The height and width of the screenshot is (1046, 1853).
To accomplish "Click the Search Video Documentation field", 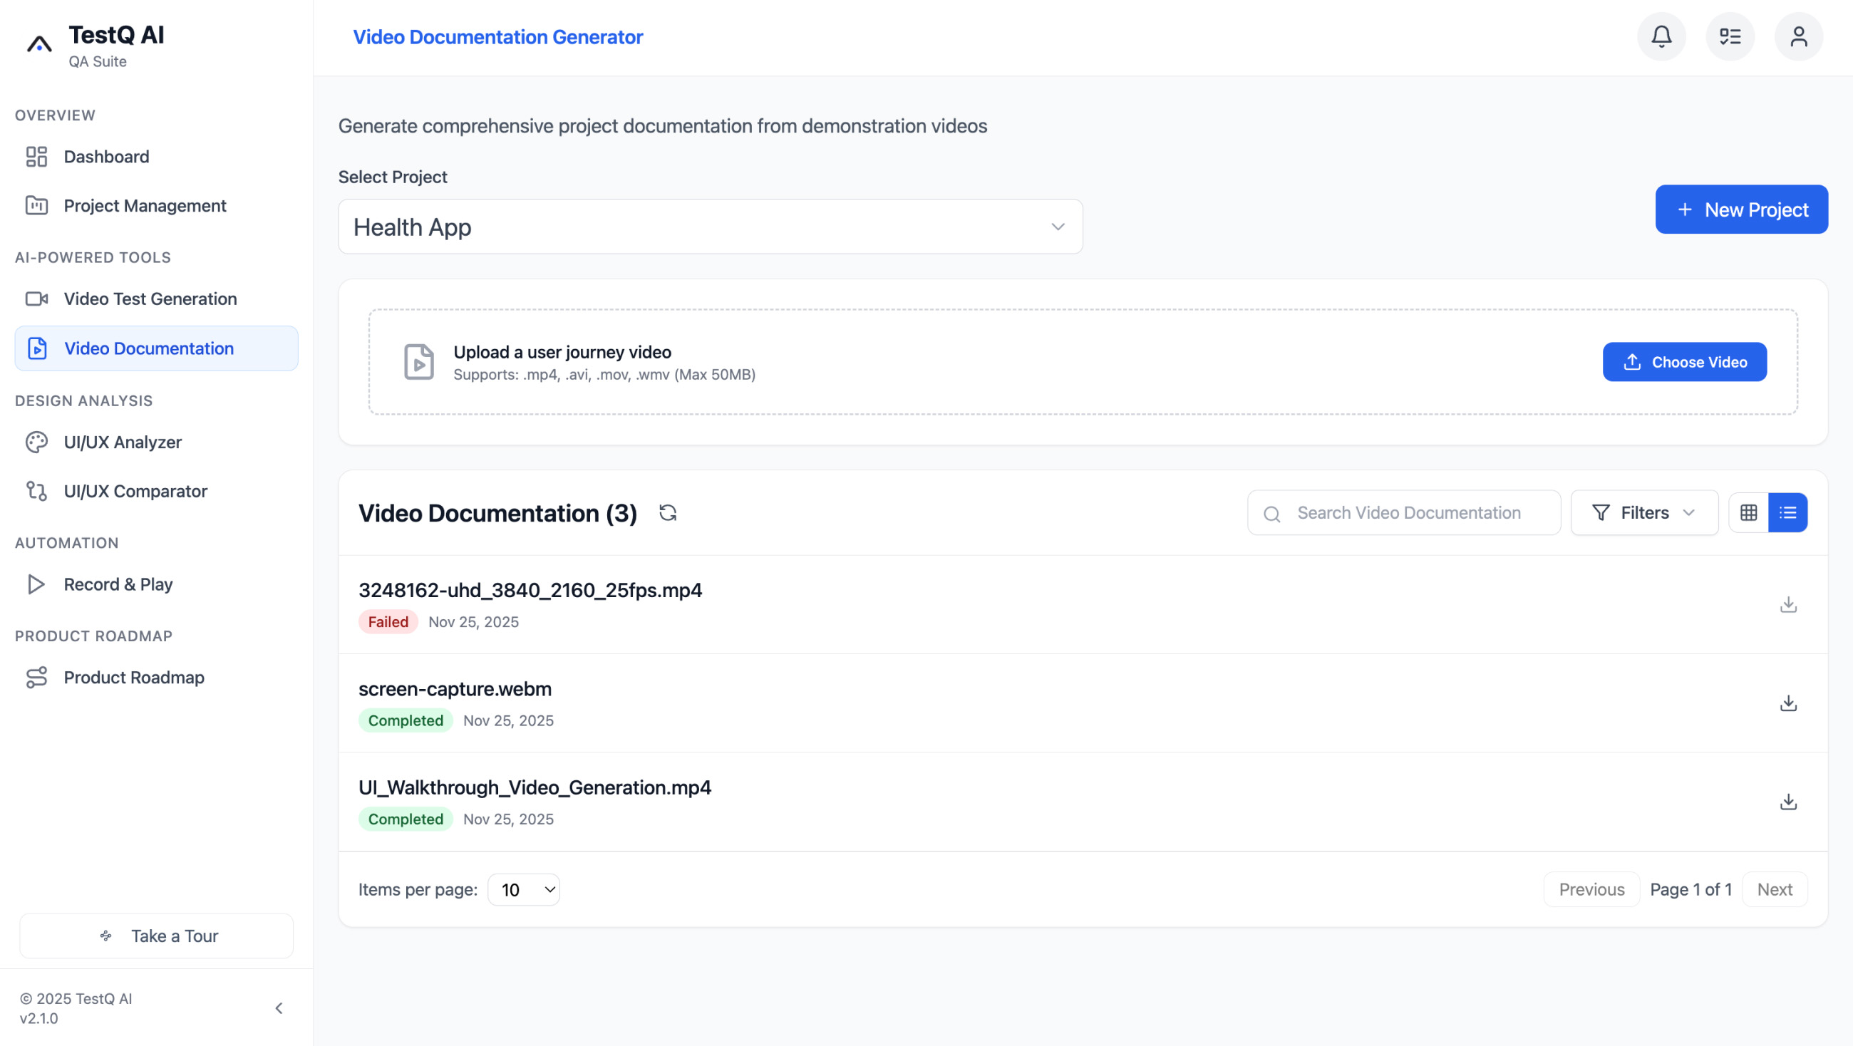I will (1403, 512).
